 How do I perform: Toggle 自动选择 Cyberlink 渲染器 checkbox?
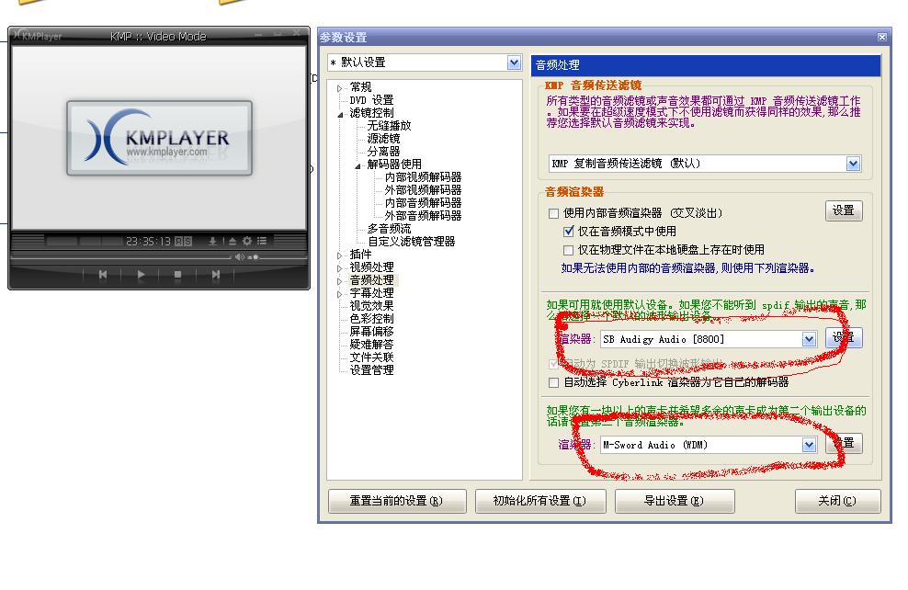point(553,382)
